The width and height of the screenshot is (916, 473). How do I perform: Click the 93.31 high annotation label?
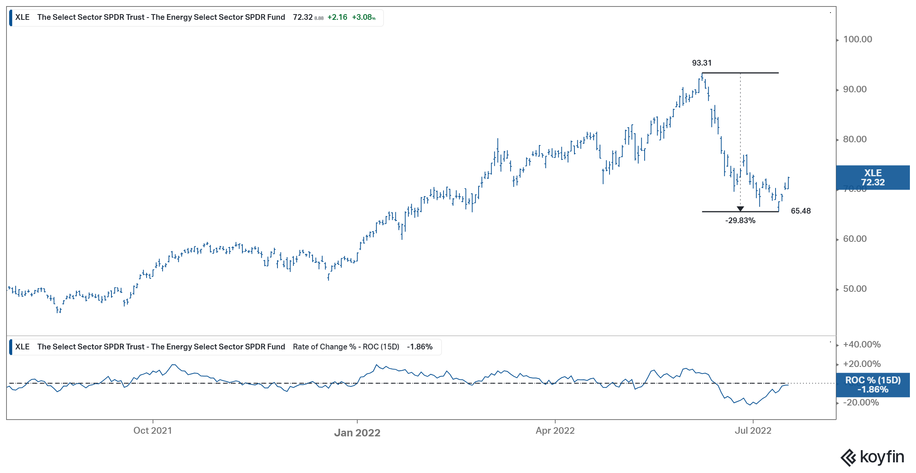click(x=702, y=63)
